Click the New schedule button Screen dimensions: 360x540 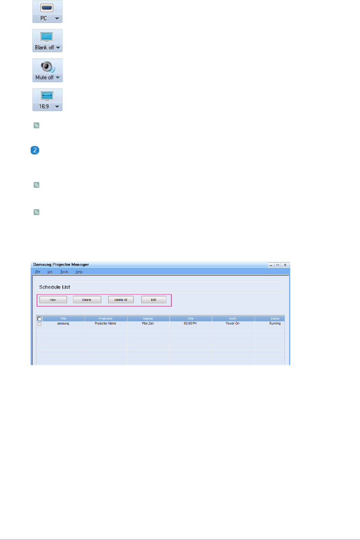(53, 300)
